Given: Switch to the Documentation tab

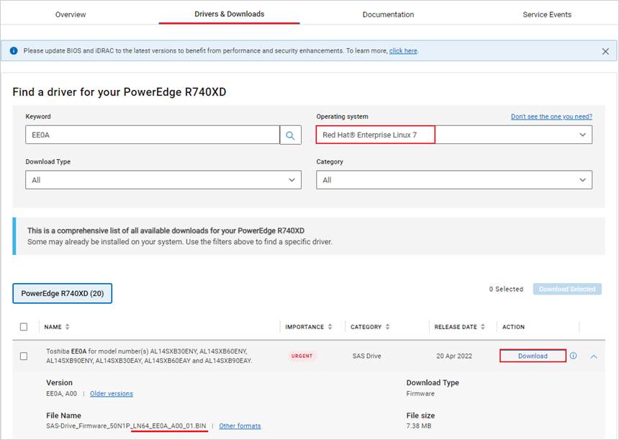Looking at the screenshot, I should pos(388,14).
